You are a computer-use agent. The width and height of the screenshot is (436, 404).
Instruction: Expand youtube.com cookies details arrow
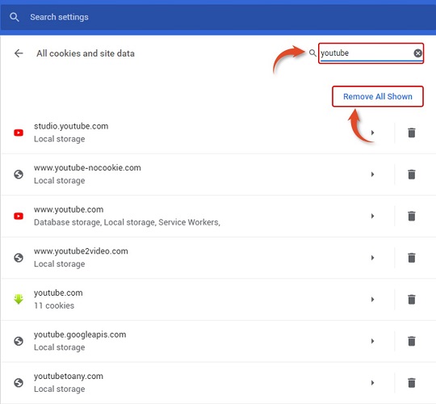pyautogui.click(x=372, y=300)
